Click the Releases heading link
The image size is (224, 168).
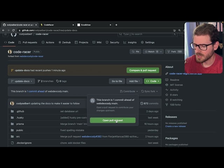click(x=171, y=117)
